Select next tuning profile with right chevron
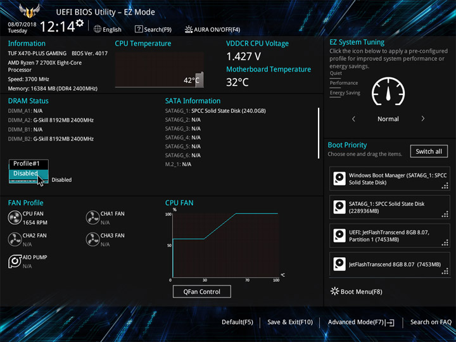Image resolution: width=456 pixels, height=342 pixels. pos(423,118)
